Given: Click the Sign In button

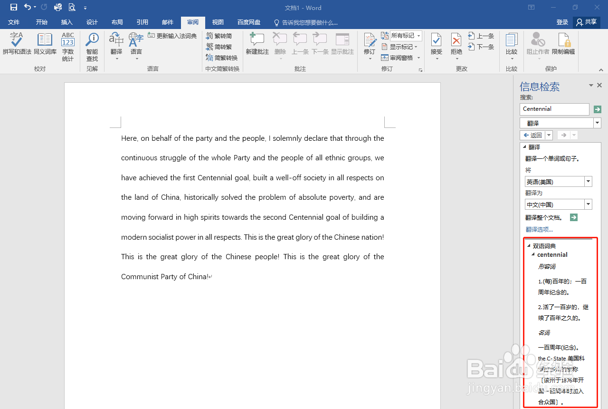Looking at the screenshot, I should coord(562,22).
